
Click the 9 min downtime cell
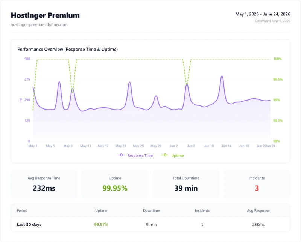[151, 224]
